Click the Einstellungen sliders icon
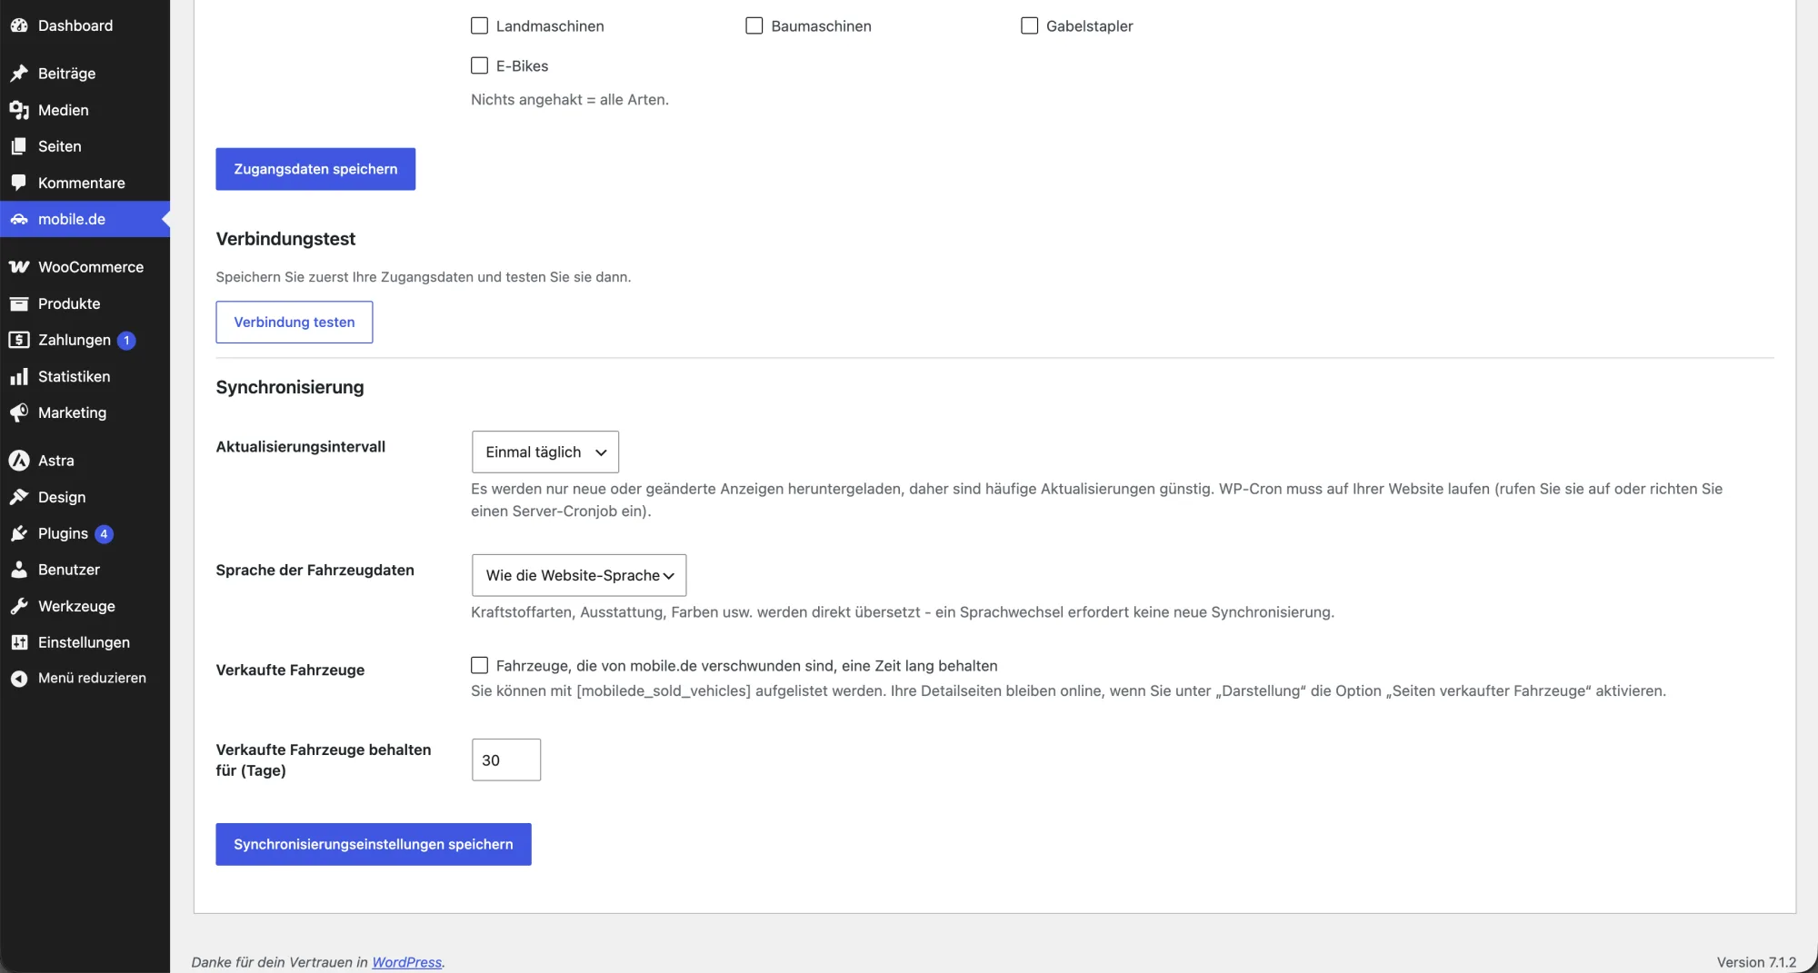This screenshot has width=1818, height=973. tap(19, 642)
